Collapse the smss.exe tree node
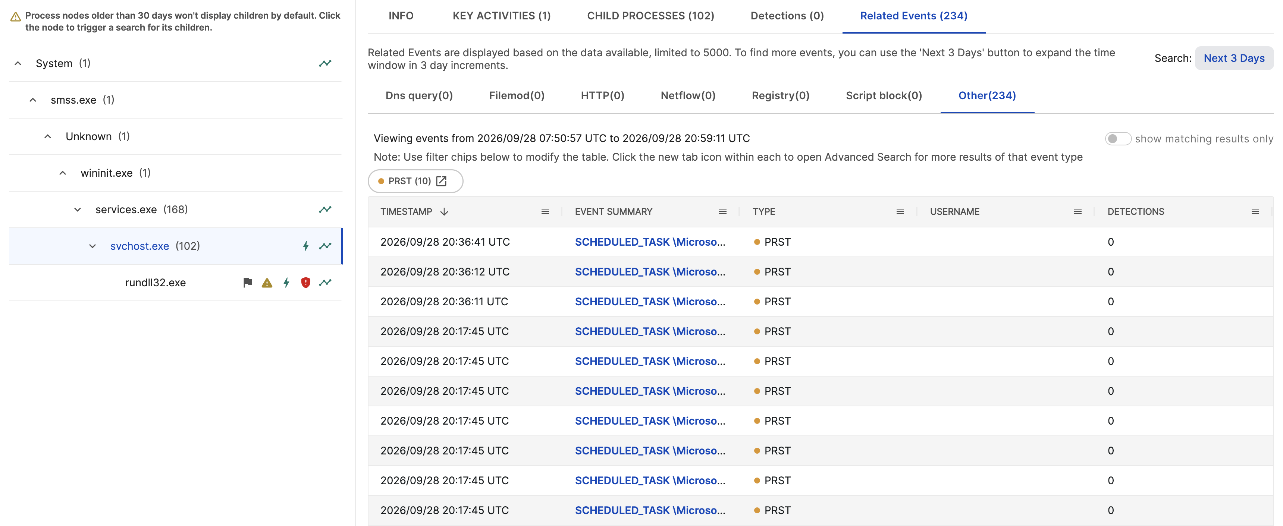This screenshot has height=526, width=1283. point(33,100)
